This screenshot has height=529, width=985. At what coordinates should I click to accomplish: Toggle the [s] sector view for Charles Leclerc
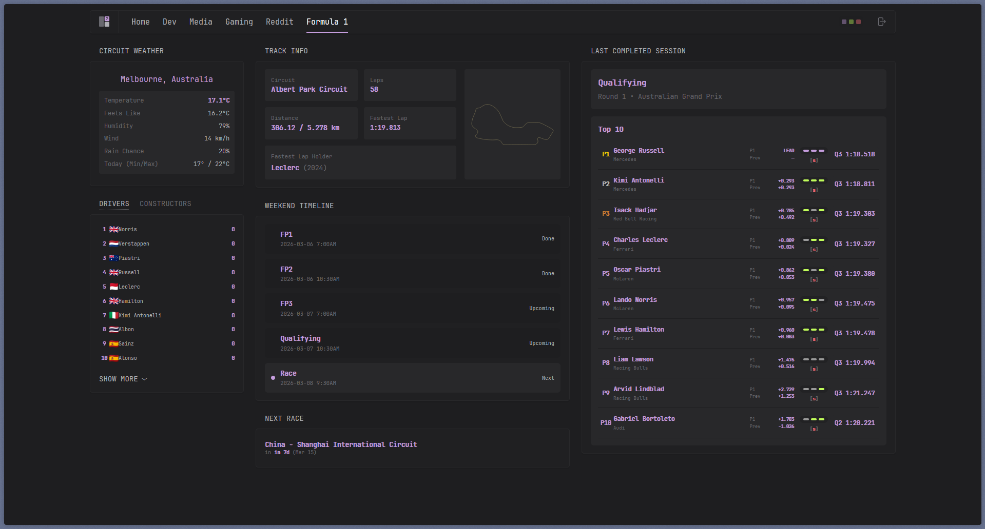(814, 249)
